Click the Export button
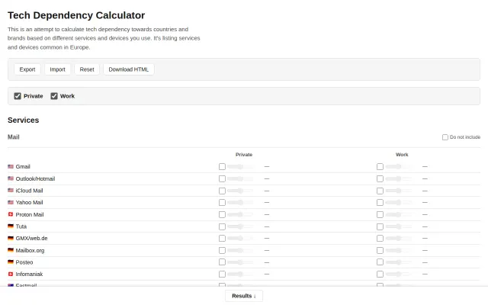The image size is (488, 305). point(27,69)
